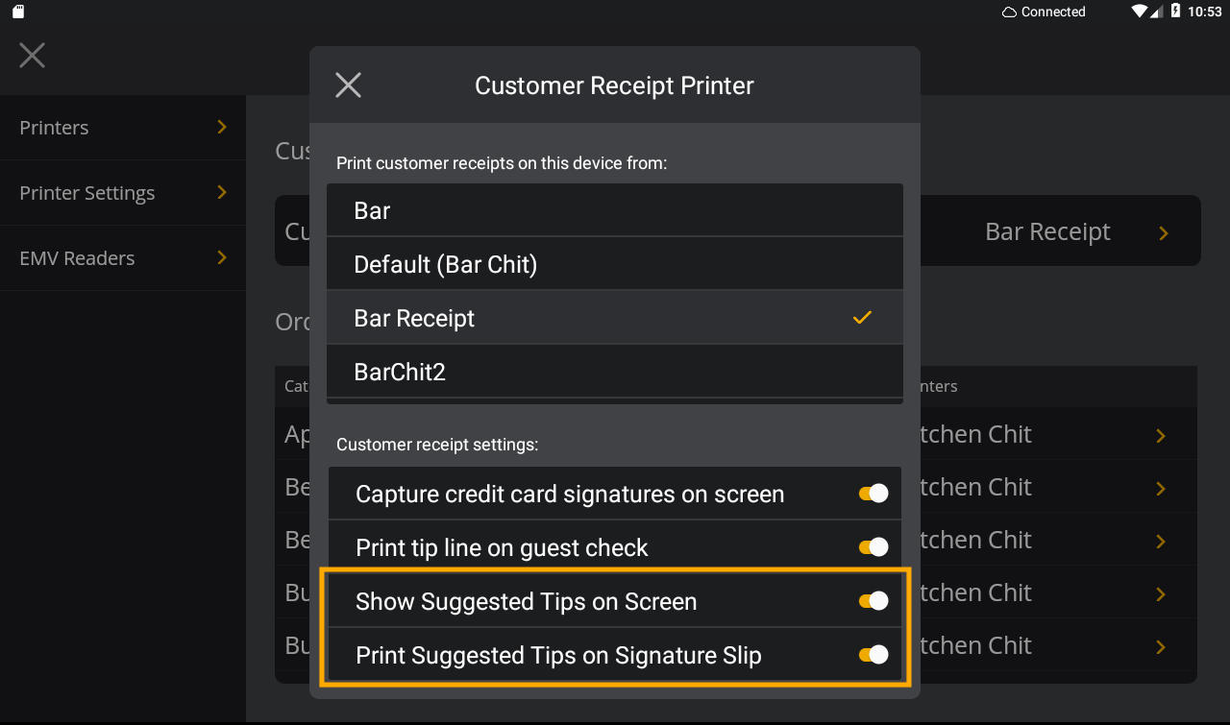Close the Customer Receipt Printer dialog

348,85
